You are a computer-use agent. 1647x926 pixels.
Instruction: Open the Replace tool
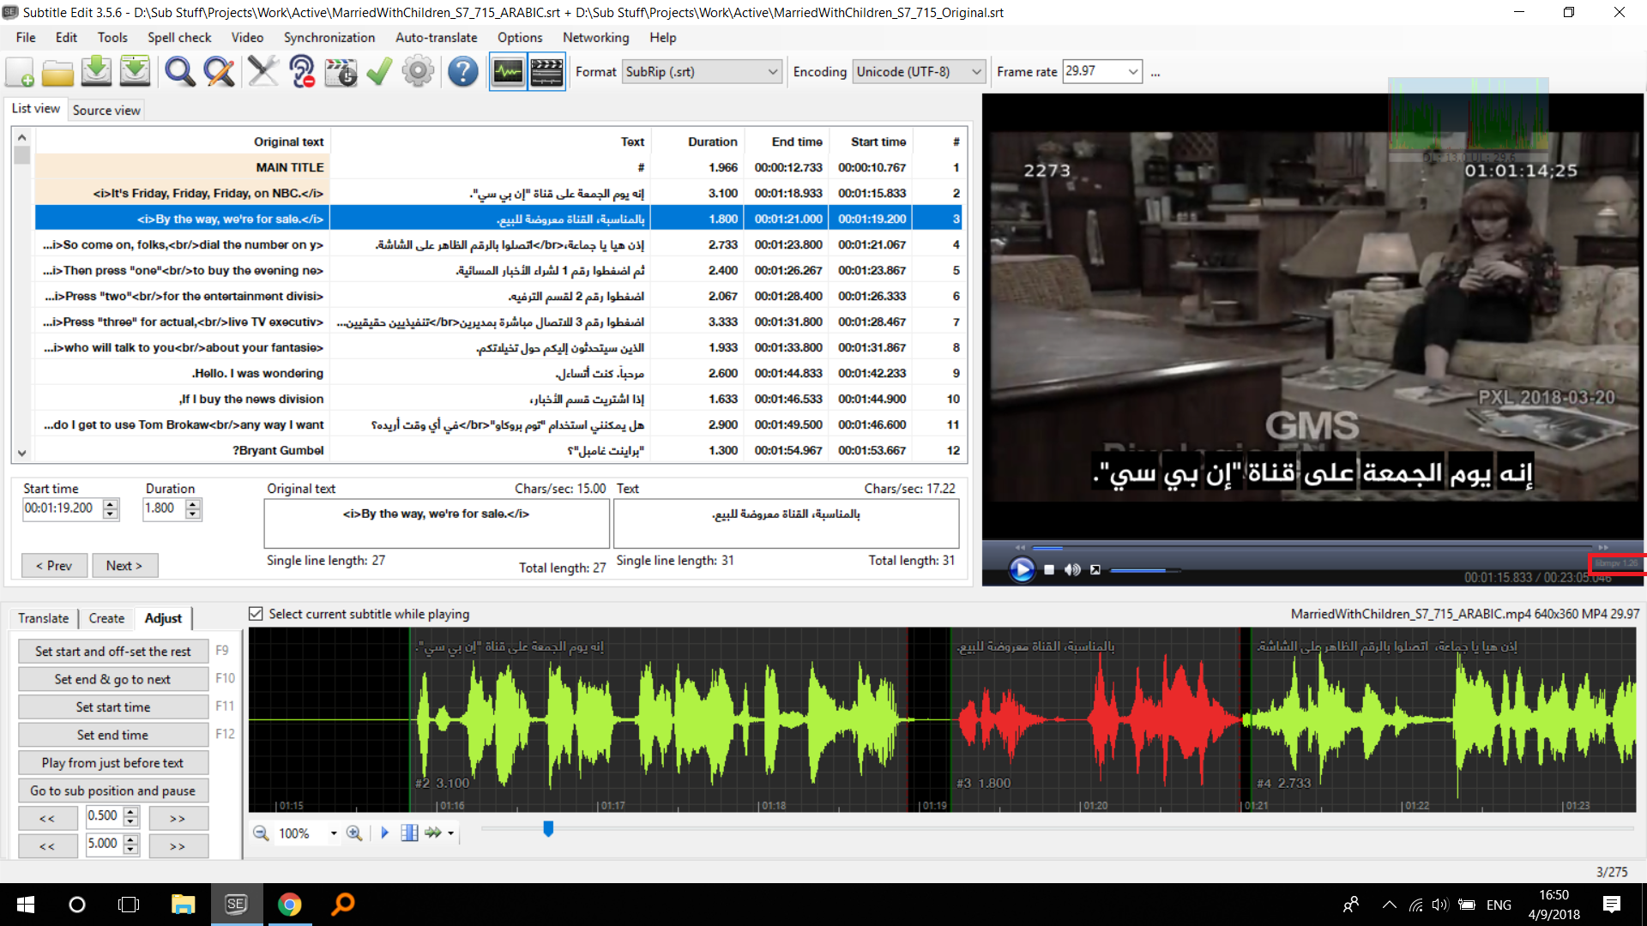[x=220, y=72]
